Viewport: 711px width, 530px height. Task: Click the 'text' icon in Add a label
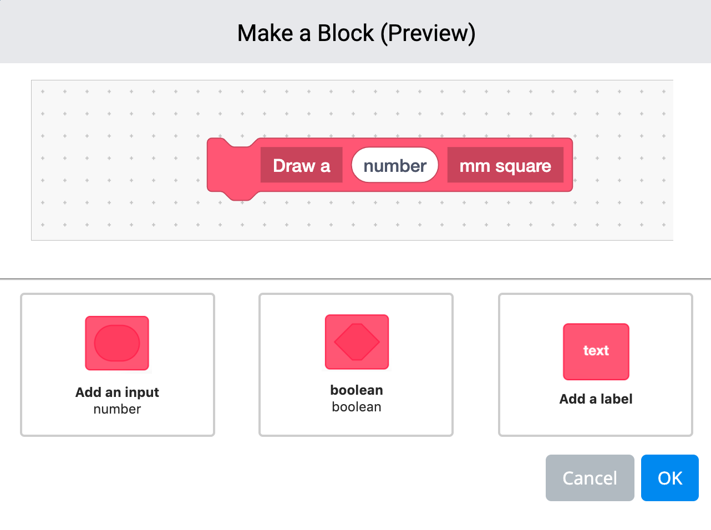click(x=596, y=351)
